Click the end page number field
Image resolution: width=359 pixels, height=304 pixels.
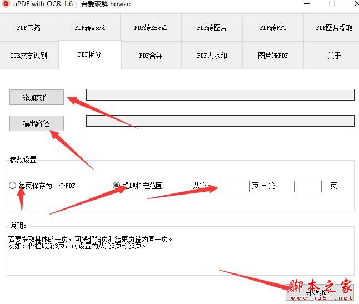(x=308, y=186)
